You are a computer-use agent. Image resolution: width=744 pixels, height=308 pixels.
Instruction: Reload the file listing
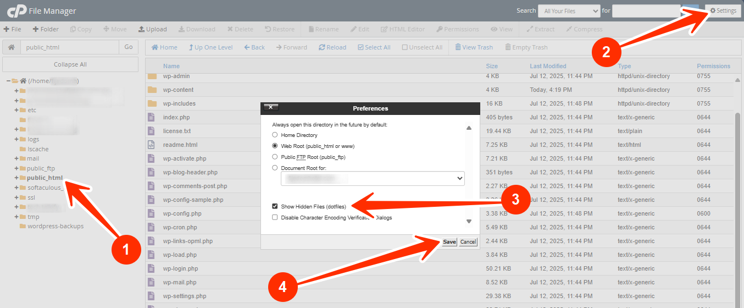(x=332, y=47)
